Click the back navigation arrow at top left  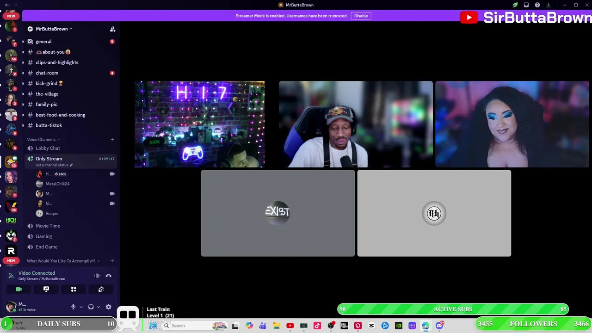point(7,5)
